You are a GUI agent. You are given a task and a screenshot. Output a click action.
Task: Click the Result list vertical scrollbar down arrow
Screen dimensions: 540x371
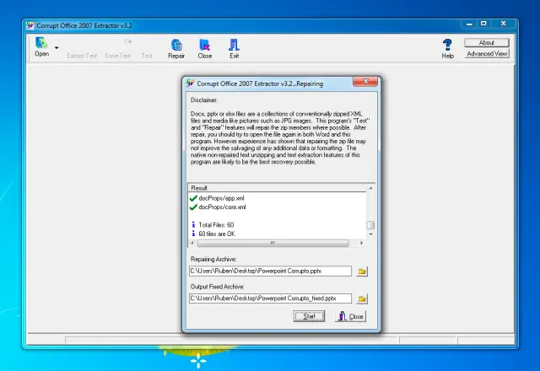pos(370,235)
